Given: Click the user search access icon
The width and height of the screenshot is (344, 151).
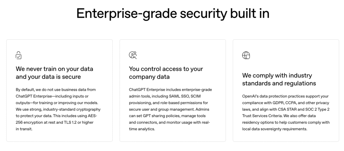Looking at the screenshot, I should tap(133, 55).
